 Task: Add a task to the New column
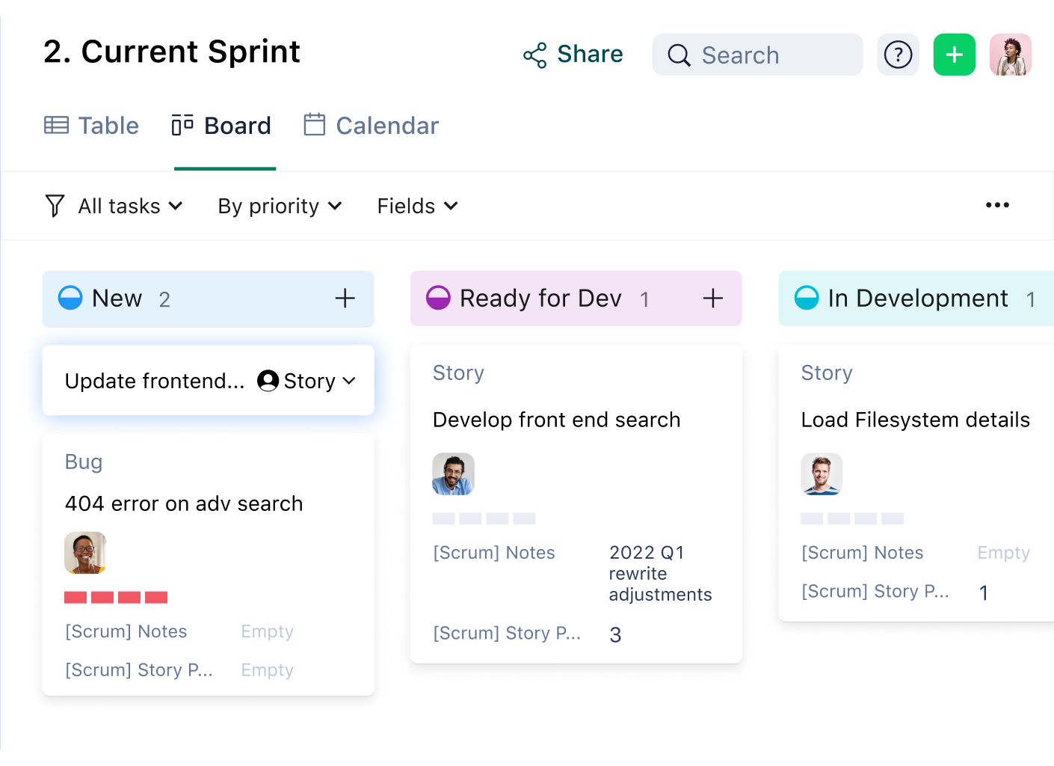345,298
